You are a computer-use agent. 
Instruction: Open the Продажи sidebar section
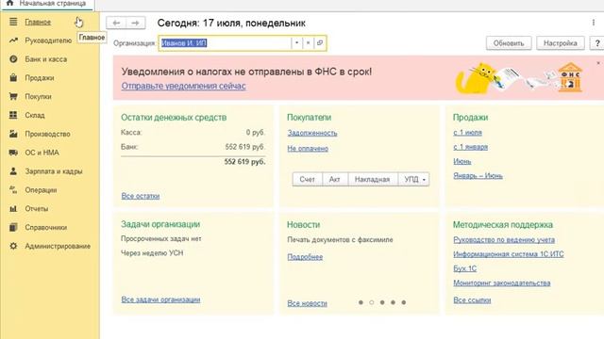click(40, 77)
